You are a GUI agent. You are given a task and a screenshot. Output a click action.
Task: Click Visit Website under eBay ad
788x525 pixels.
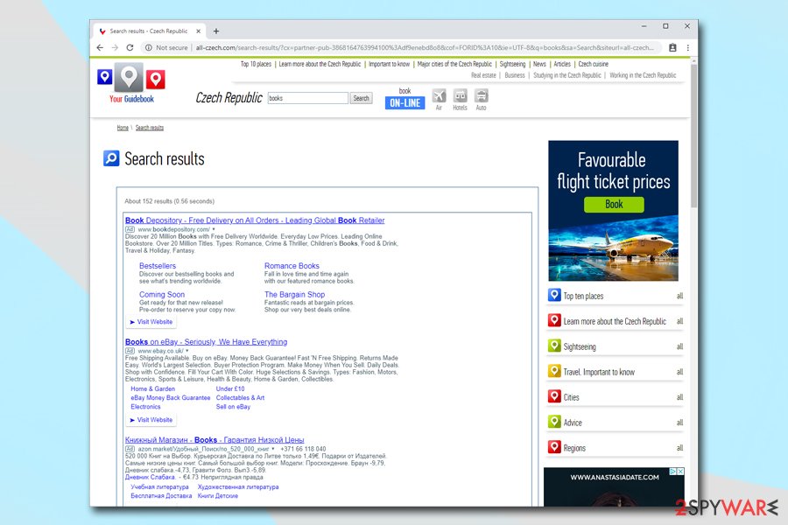coord(151,419)
